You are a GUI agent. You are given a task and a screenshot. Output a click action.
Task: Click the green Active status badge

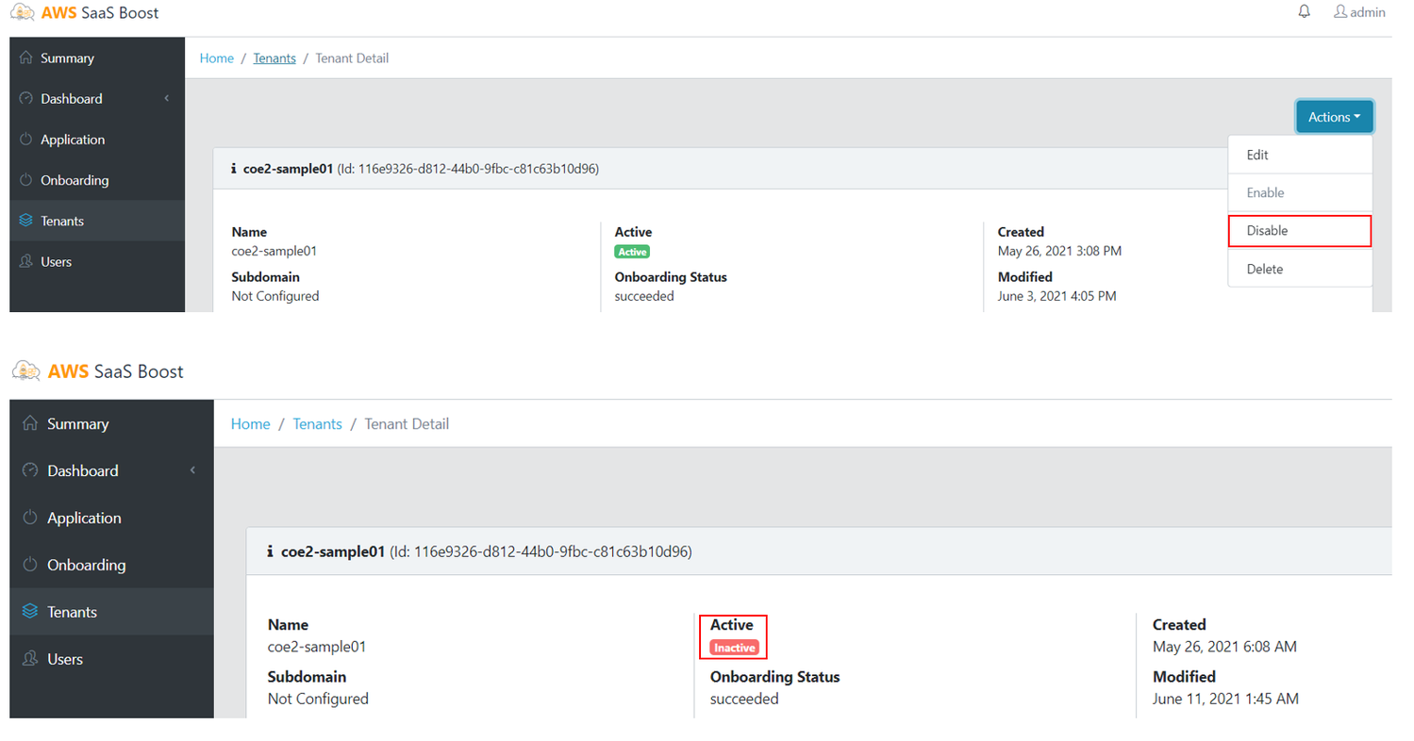(x=632, y=252)
